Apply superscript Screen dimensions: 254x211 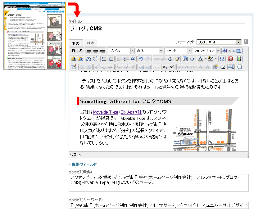172,67
